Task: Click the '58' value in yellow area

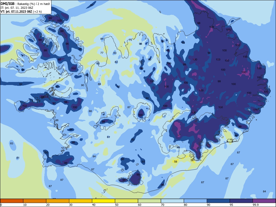Action: tap(176, 161)
